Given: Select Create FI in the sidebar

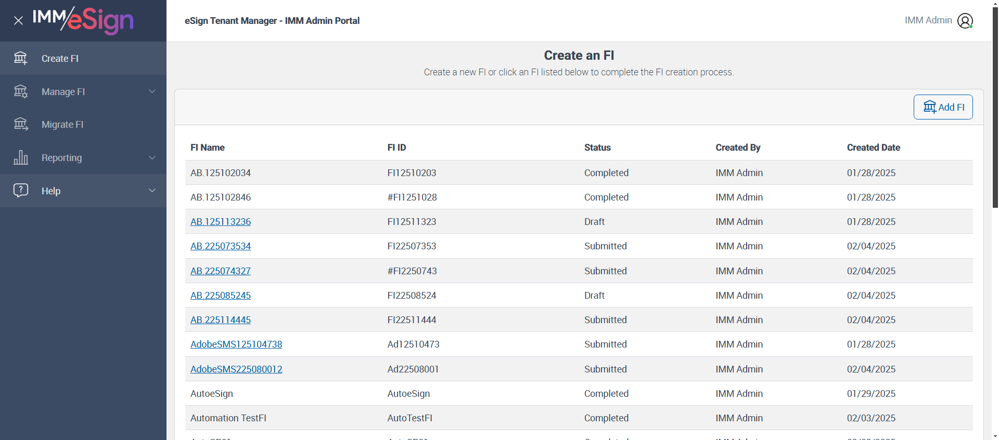Looking at the screenshot, I should [60, 59].
